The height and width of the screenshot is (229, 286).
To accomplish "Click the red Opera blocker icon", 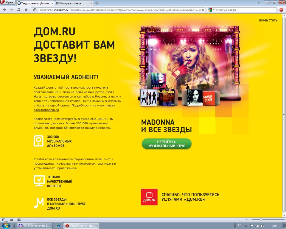I will coord(281,10).
